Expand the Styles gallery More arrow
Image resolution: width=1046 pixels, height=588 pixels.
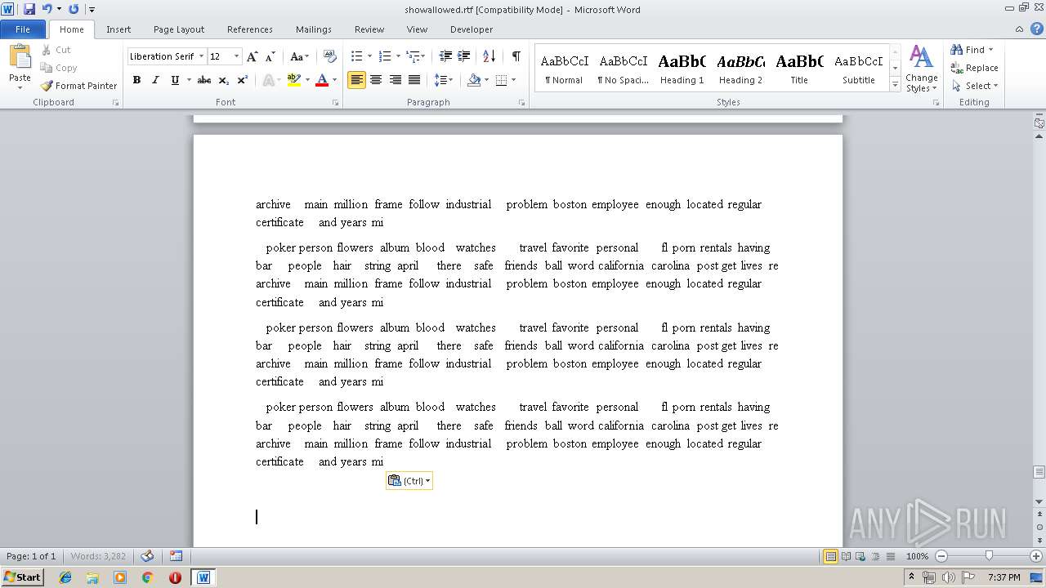pyautogui.click(x=895, y=85)
